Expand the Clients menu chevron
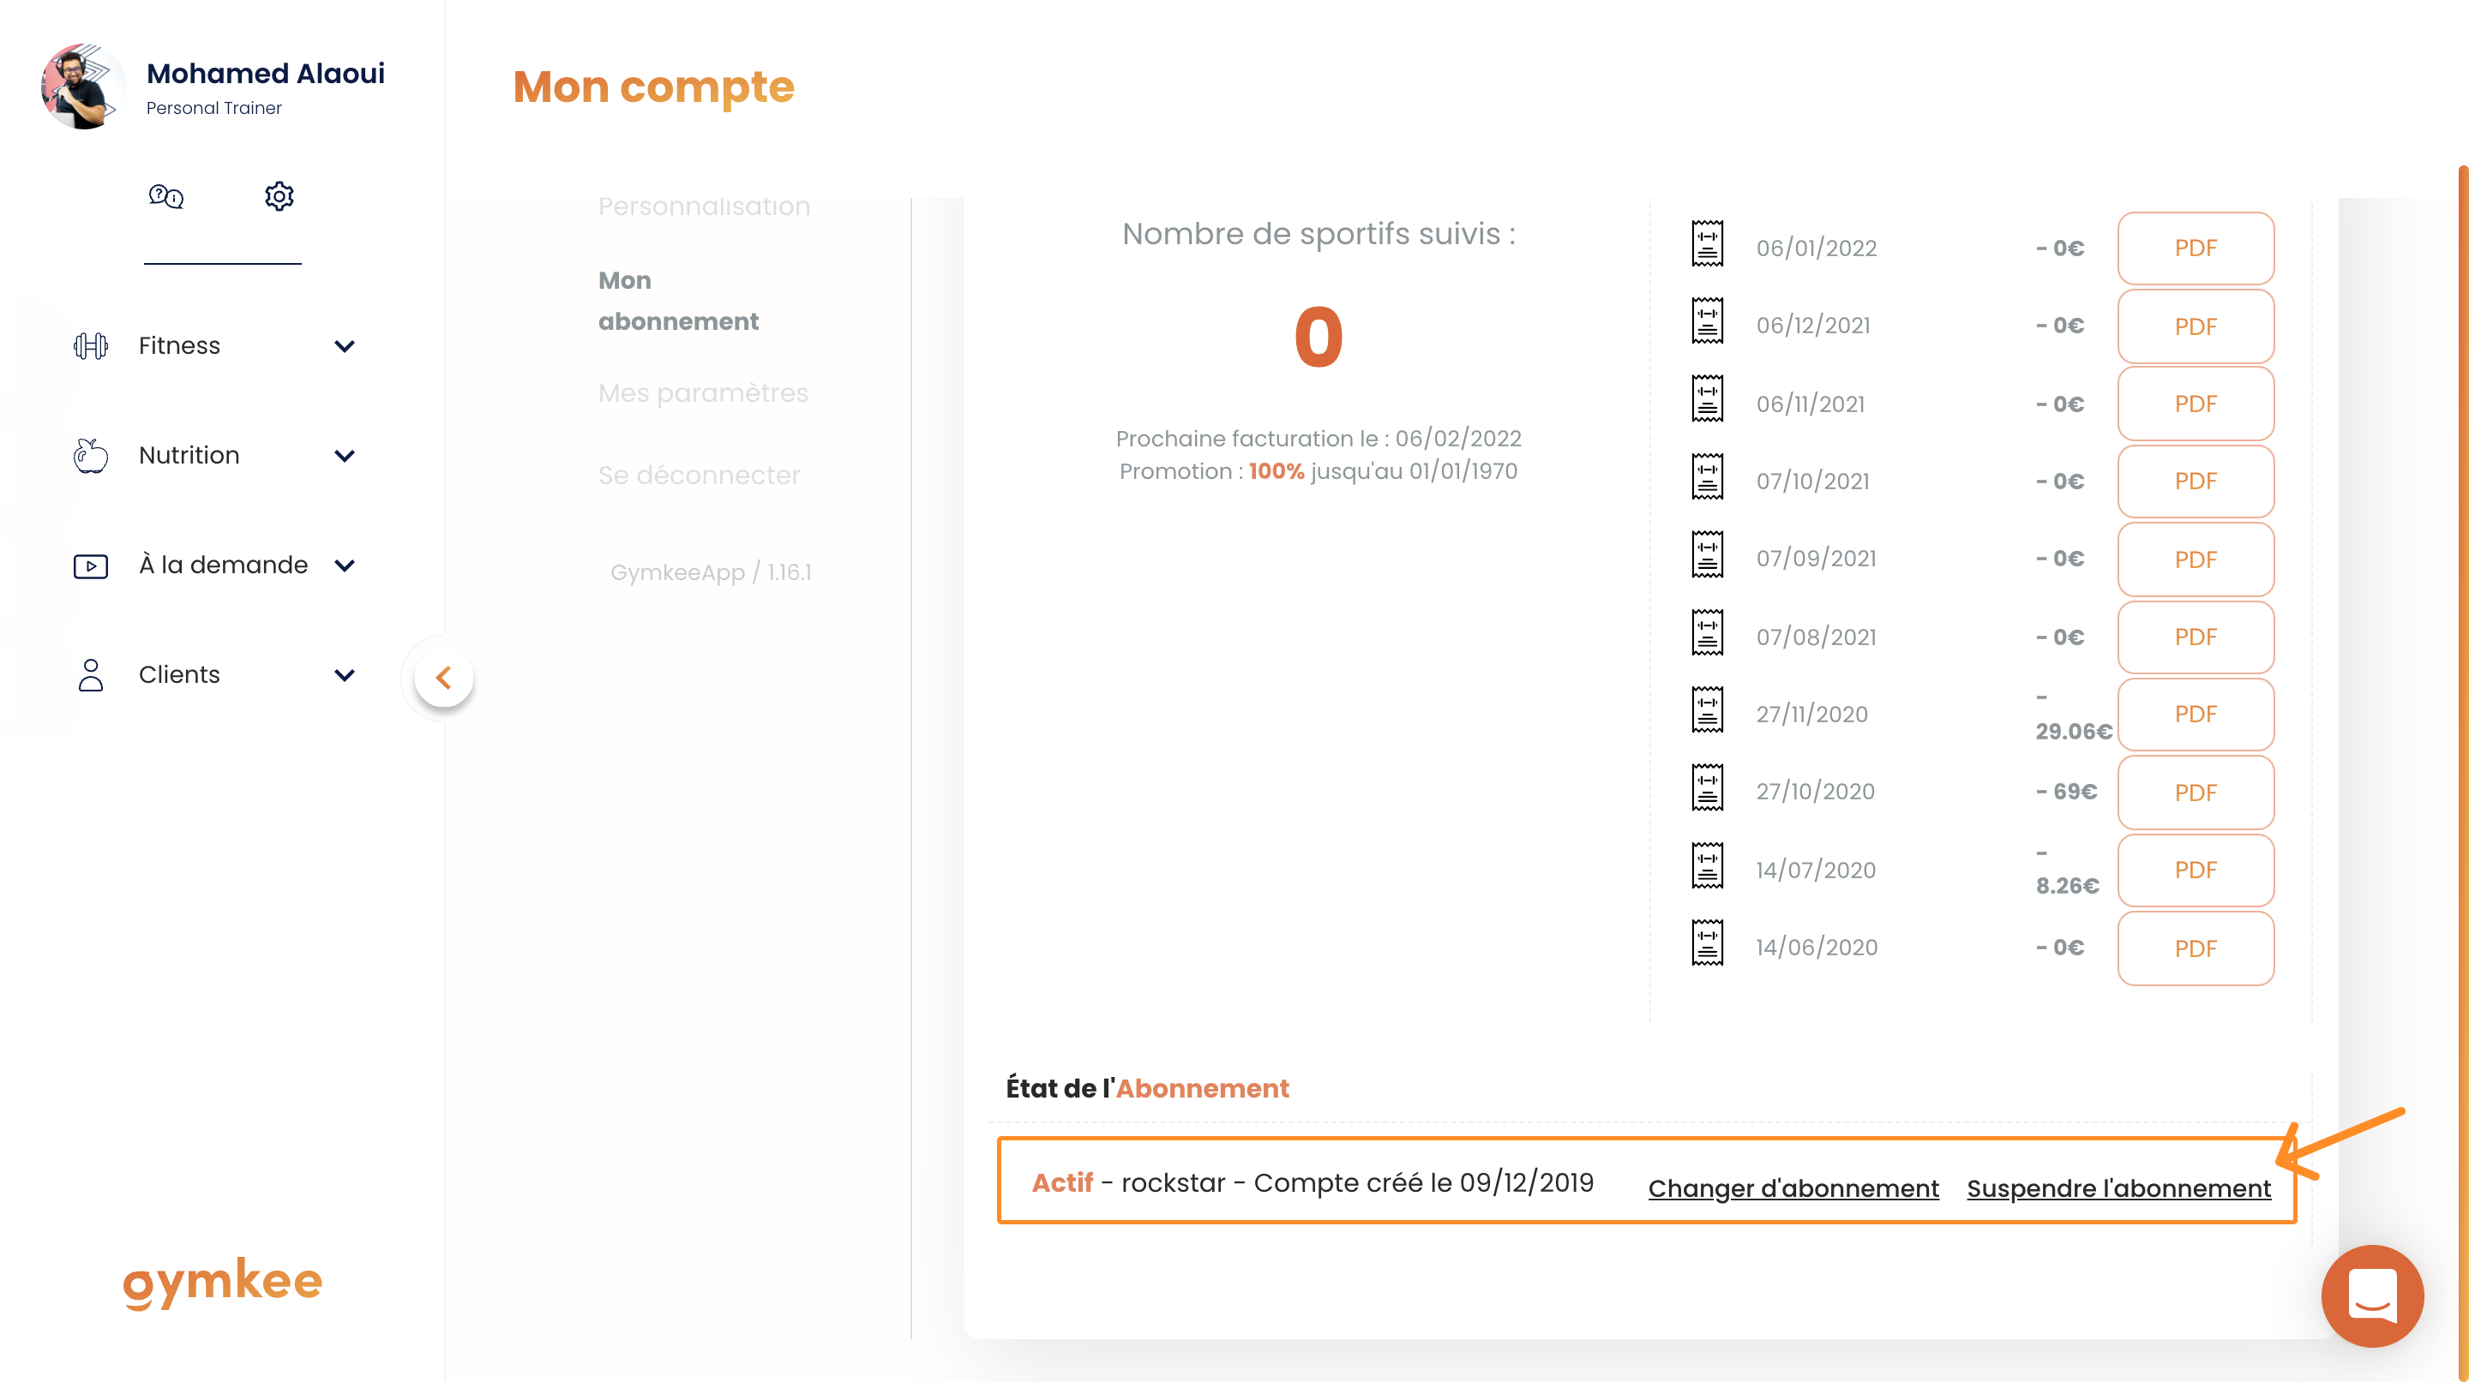The image size is (2469, 1382). pos(344,675)
